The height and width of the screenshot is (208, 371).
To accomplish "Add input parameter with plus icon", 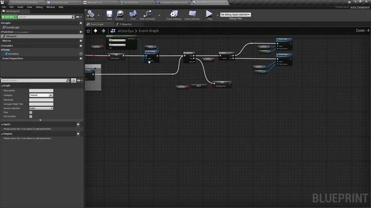I will point(78,124).
